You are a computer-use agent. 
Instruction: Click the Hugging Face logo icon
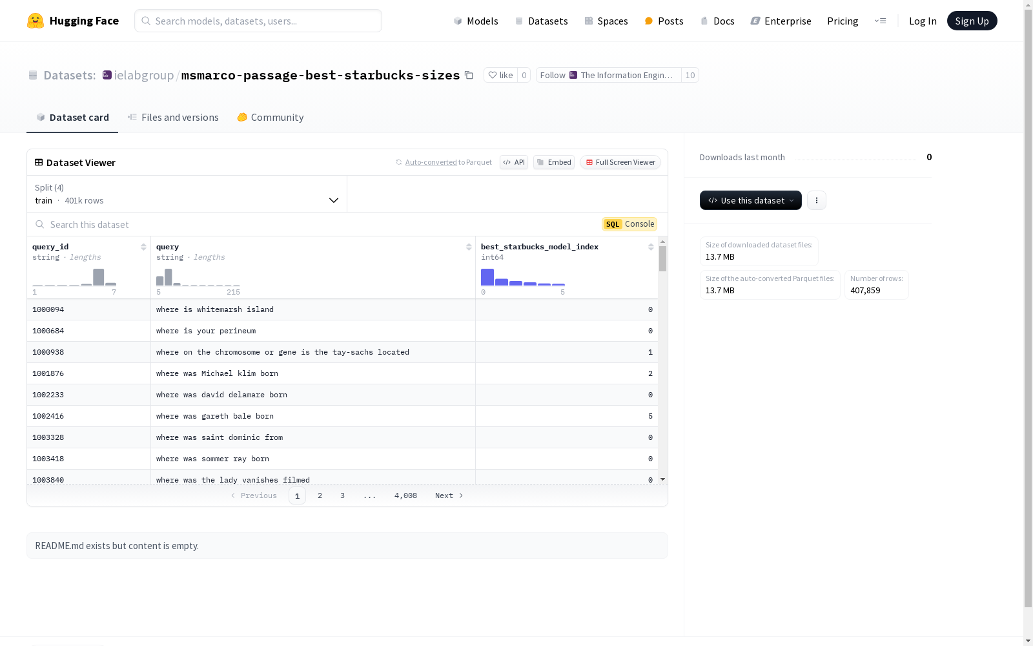[36, 21]
